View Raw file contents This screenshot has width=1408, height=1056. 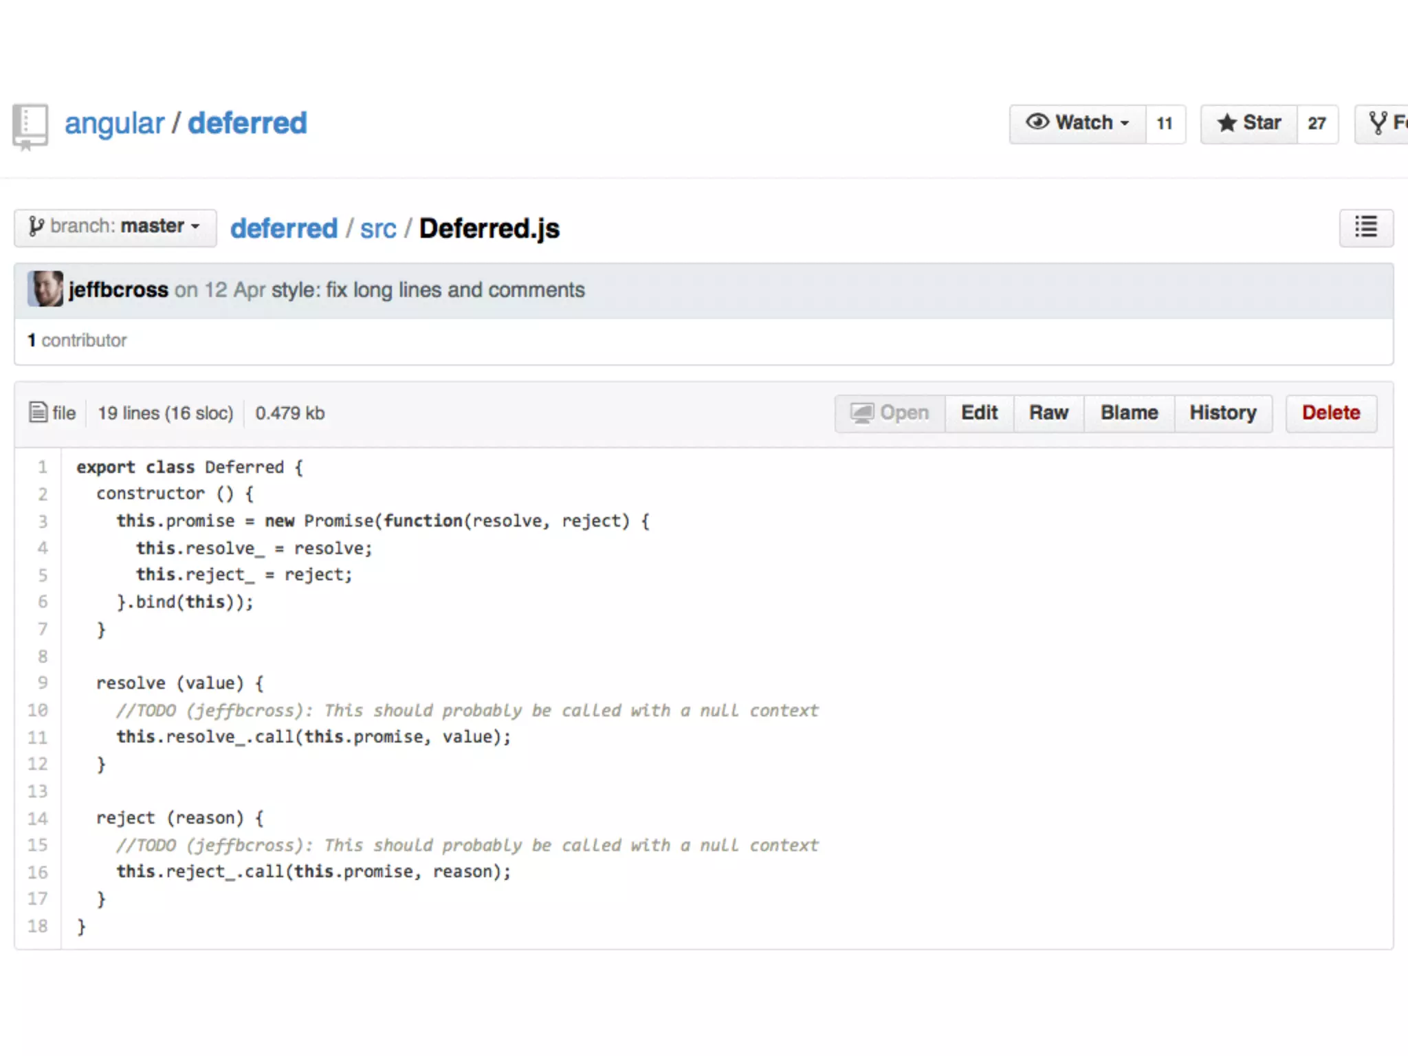[x=1048, y=413]
